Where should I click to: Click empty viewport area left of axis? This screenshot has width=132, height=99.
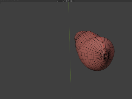pos(34,55)
